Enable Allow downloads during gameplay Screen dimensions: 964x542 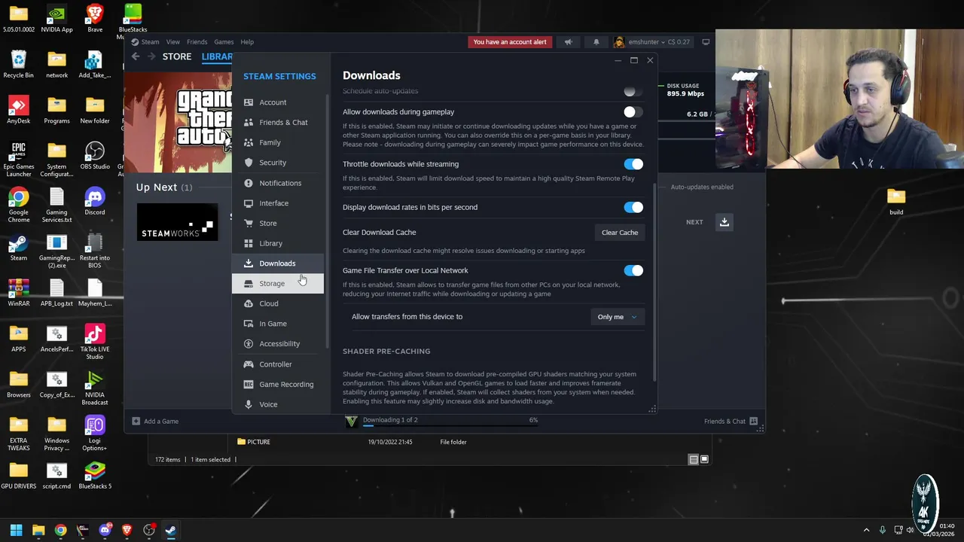[633, 112]
